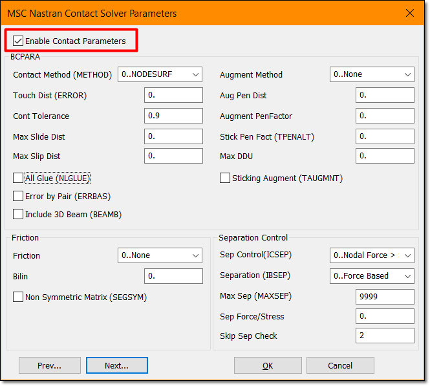Expand Separation (IBSEP) dropdown
The width and height of the screenshot is (430, 386).
(x=372, y=276)
